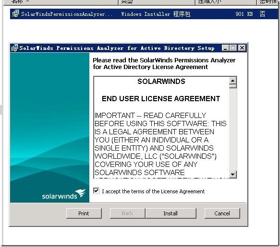
Task: Click the Print button
Action: pyautogui.click(x=84, y=213)
